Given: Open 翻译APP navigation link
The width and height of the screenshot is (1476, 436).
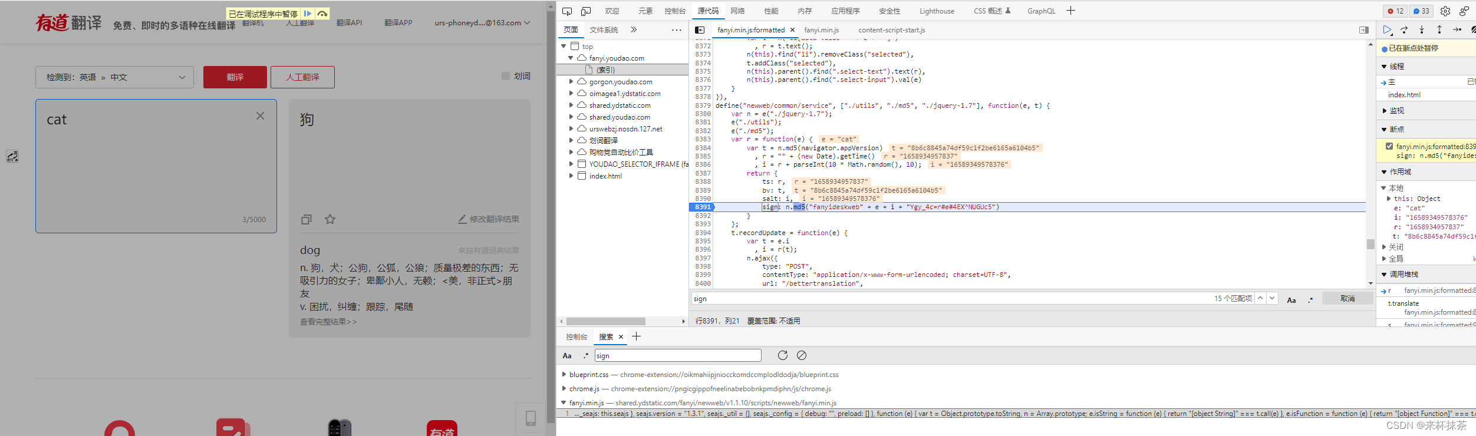Looking at the screenshot, I should click(x=398, y=23).
